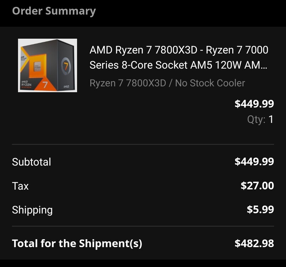Click the AMD Ryzen 7 product box image
The width and height of the screenshot is (286, 267).
[x=47, y=66]
